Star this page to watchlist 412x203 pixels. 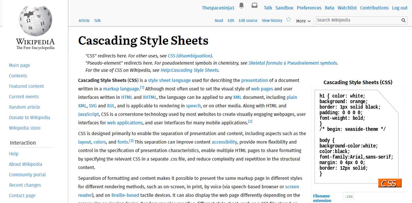[x=288, y=20]
